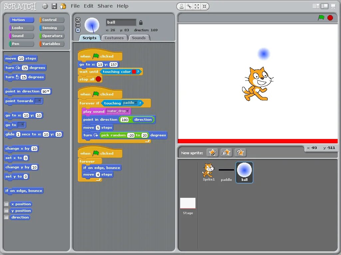
Task: Start scripts with the green flag
Action: tap(321, 18)
